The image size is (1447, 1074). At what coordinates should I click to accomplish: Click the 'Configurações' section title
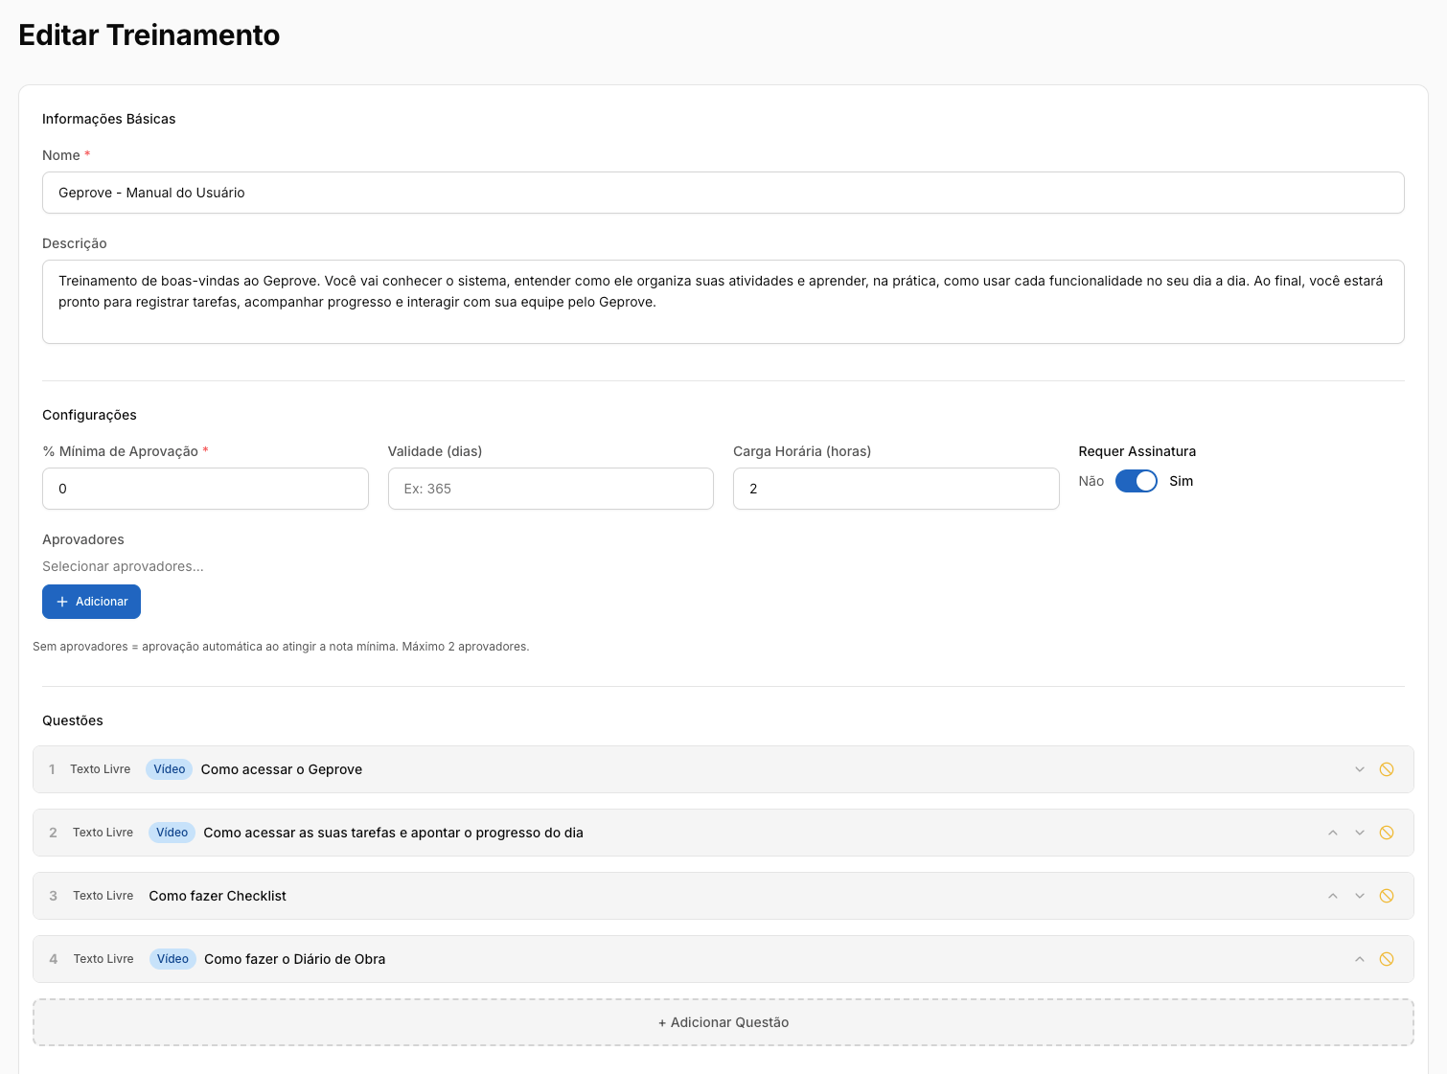click(x=89, y=415)
